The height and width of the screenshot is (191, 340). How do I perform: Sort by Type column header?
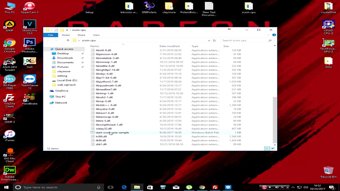[x=206, y=46]
